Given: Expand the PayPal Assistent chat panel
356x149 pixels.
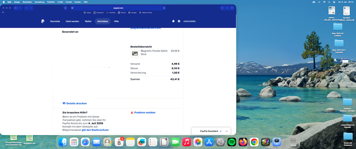Looking at the screenshot, I should [227, 131].
